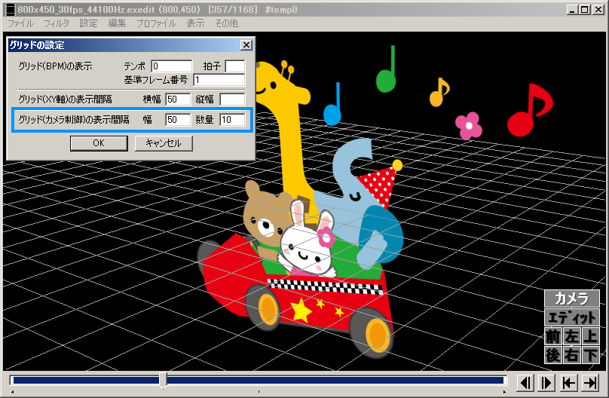
Task: Select the エディット view button
Action: coord(571,317)
